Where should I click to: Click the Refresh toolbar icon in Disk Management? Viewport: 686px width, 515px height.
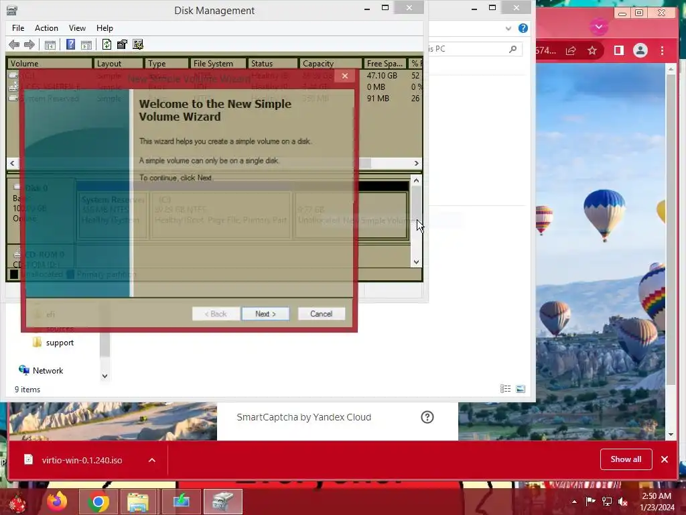click(107, 44)
